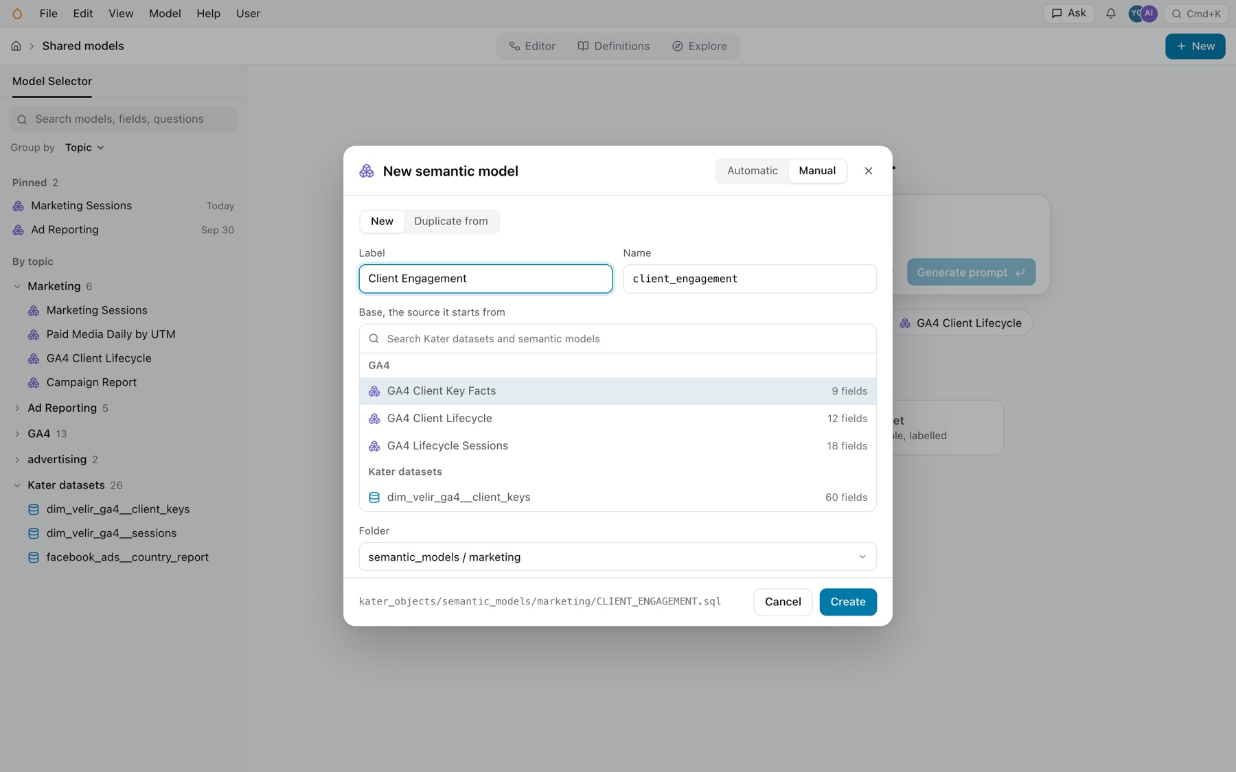The width and height of the screenshot is (1236, 772).
Task: Expand the Ad Reporting topic group
Action: [x=17, y=408]
